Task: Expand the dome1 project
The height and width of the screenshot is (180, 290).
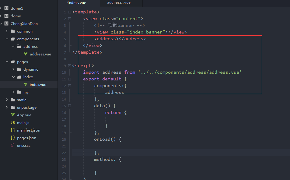Action: (1, 8)
